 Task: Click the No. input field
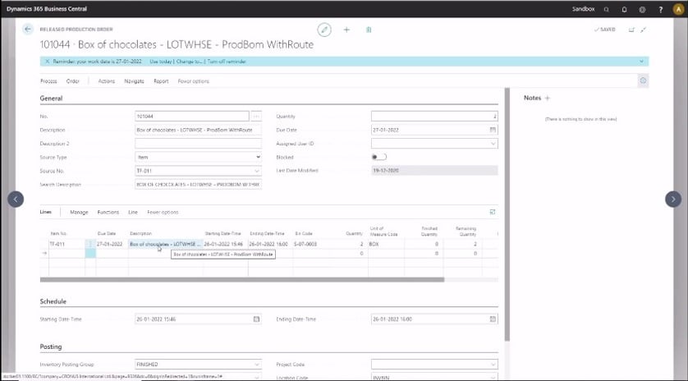tap(192, 117)
